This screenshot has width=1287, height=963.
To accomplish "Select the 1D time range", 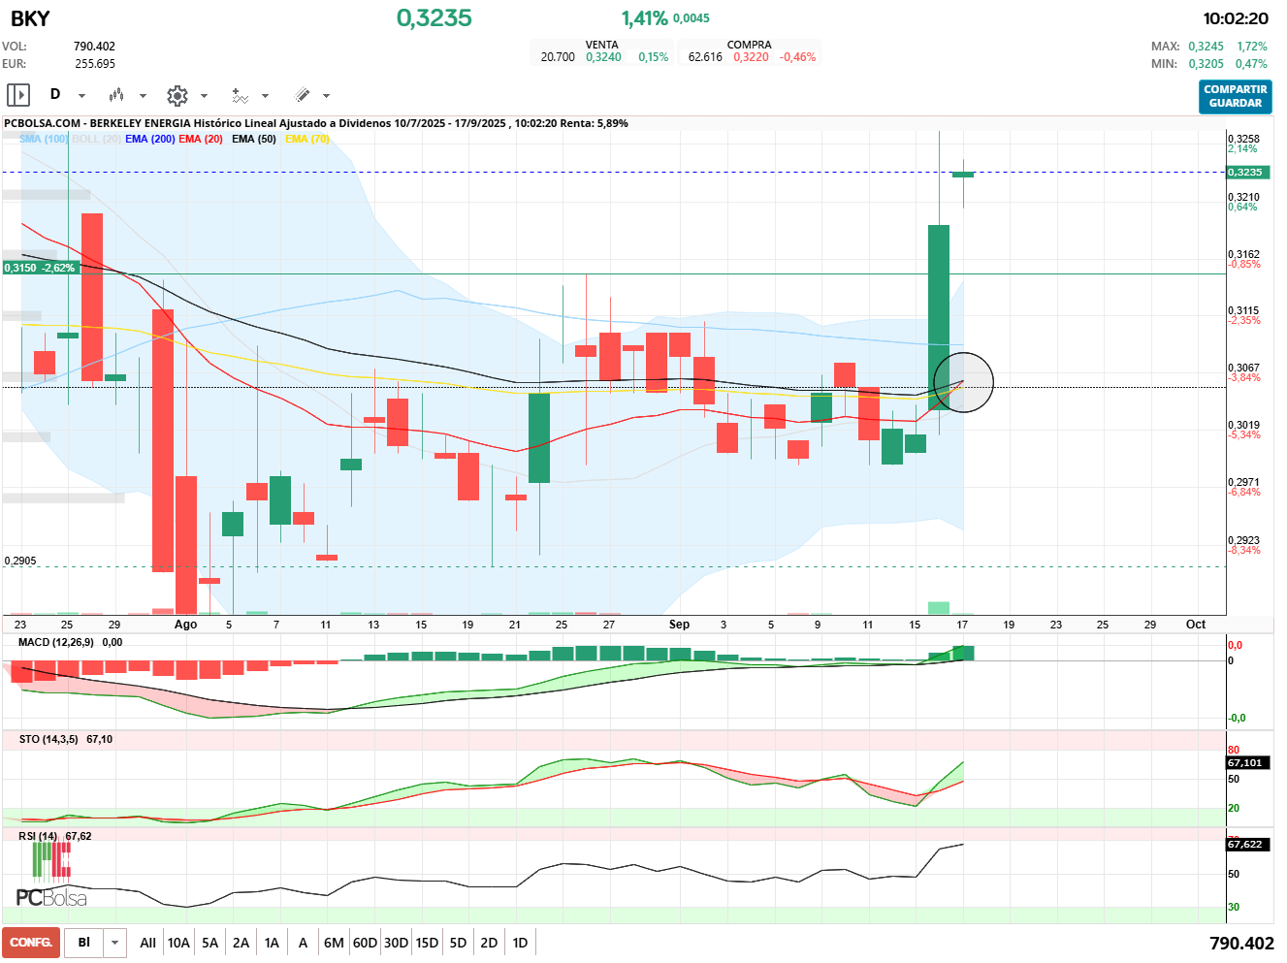I will tap(520, 943).
